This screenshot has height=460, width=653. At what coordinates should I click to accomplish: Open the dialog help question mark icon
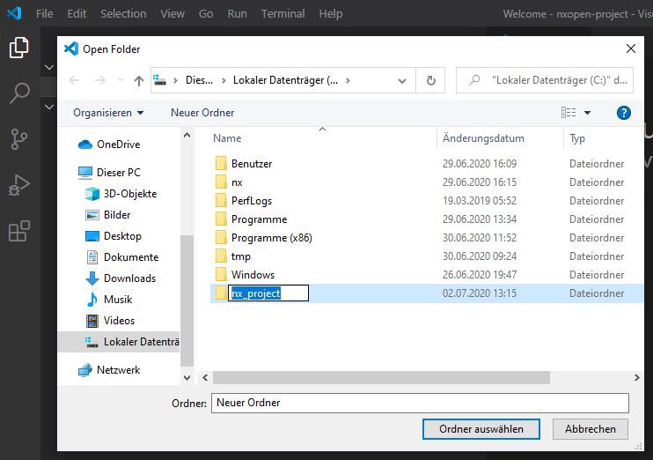pos(624,113)
